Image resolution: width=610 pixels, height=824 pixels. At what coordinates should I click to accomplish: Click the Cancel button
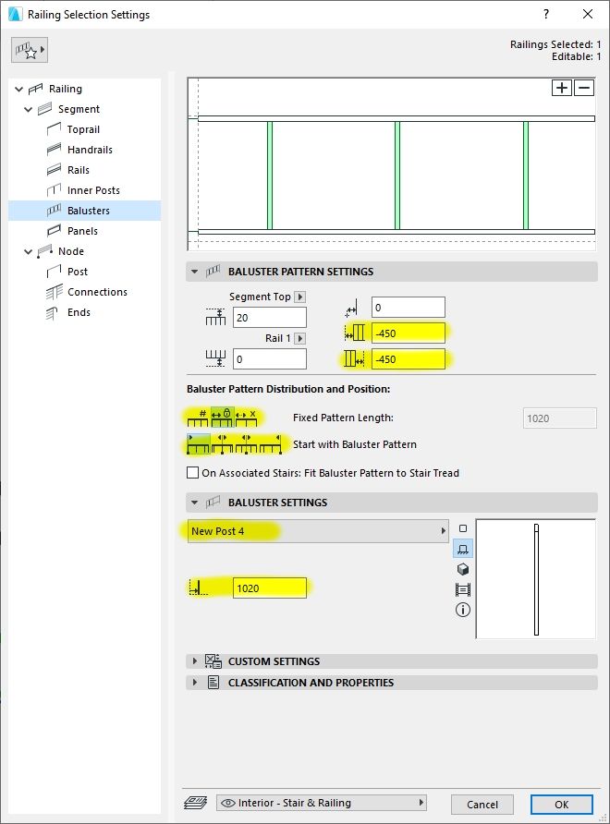482,805
